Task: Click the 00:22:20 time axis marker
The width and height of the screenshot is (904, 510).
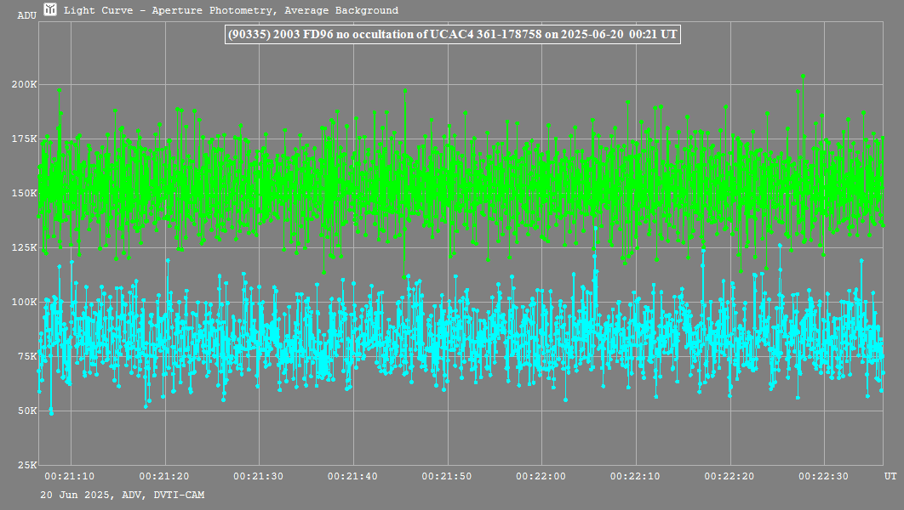Action: click(729, 476)
